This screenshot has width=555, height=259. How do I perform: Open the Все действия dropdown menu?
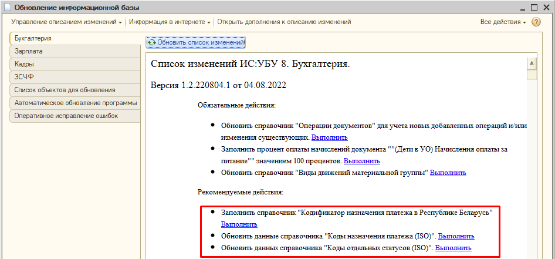tap(503, 22)
